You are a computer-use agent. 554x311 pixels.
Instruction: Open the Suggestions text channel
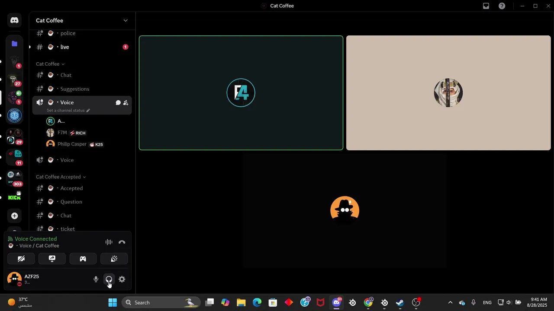[82, 89]
